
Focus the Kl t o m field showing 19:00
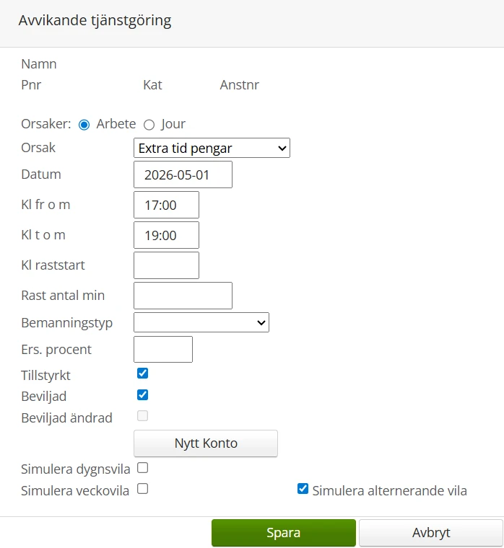pos(167,235)
